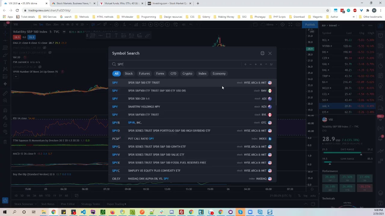Open spread operator help globe icon
The height and width of the screenshot is (216, 385).
point(262,53)
